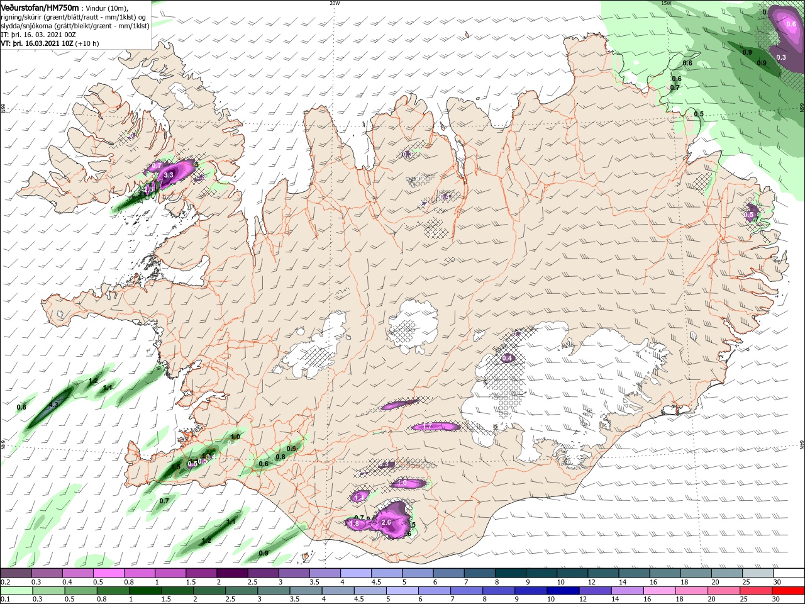This screenshot has width=805, height=604.
Task: Click upper legend swatch between 25 and 30
Action: tap(758, 573)
